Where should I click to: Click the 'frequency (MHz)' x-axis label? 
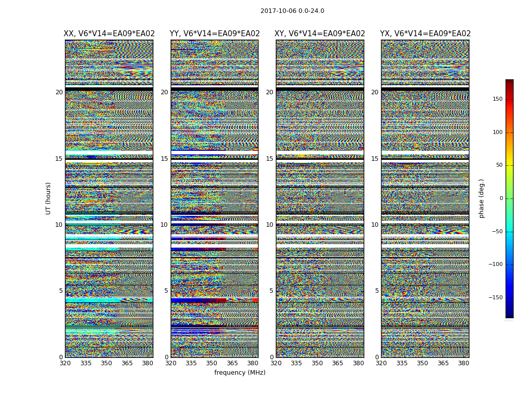pyautogui.click(x=240, y=373)
